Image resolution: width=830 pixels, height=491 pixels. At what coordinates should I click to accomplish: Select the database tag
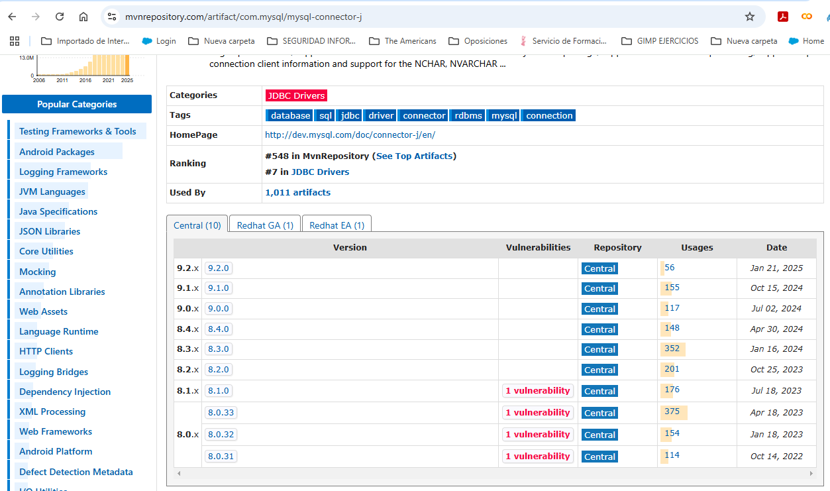tap(290, 115)
